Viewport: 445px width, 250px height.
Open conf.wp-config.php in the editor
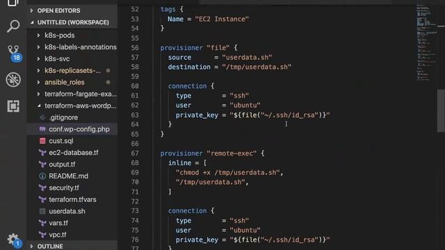[79, 129]
